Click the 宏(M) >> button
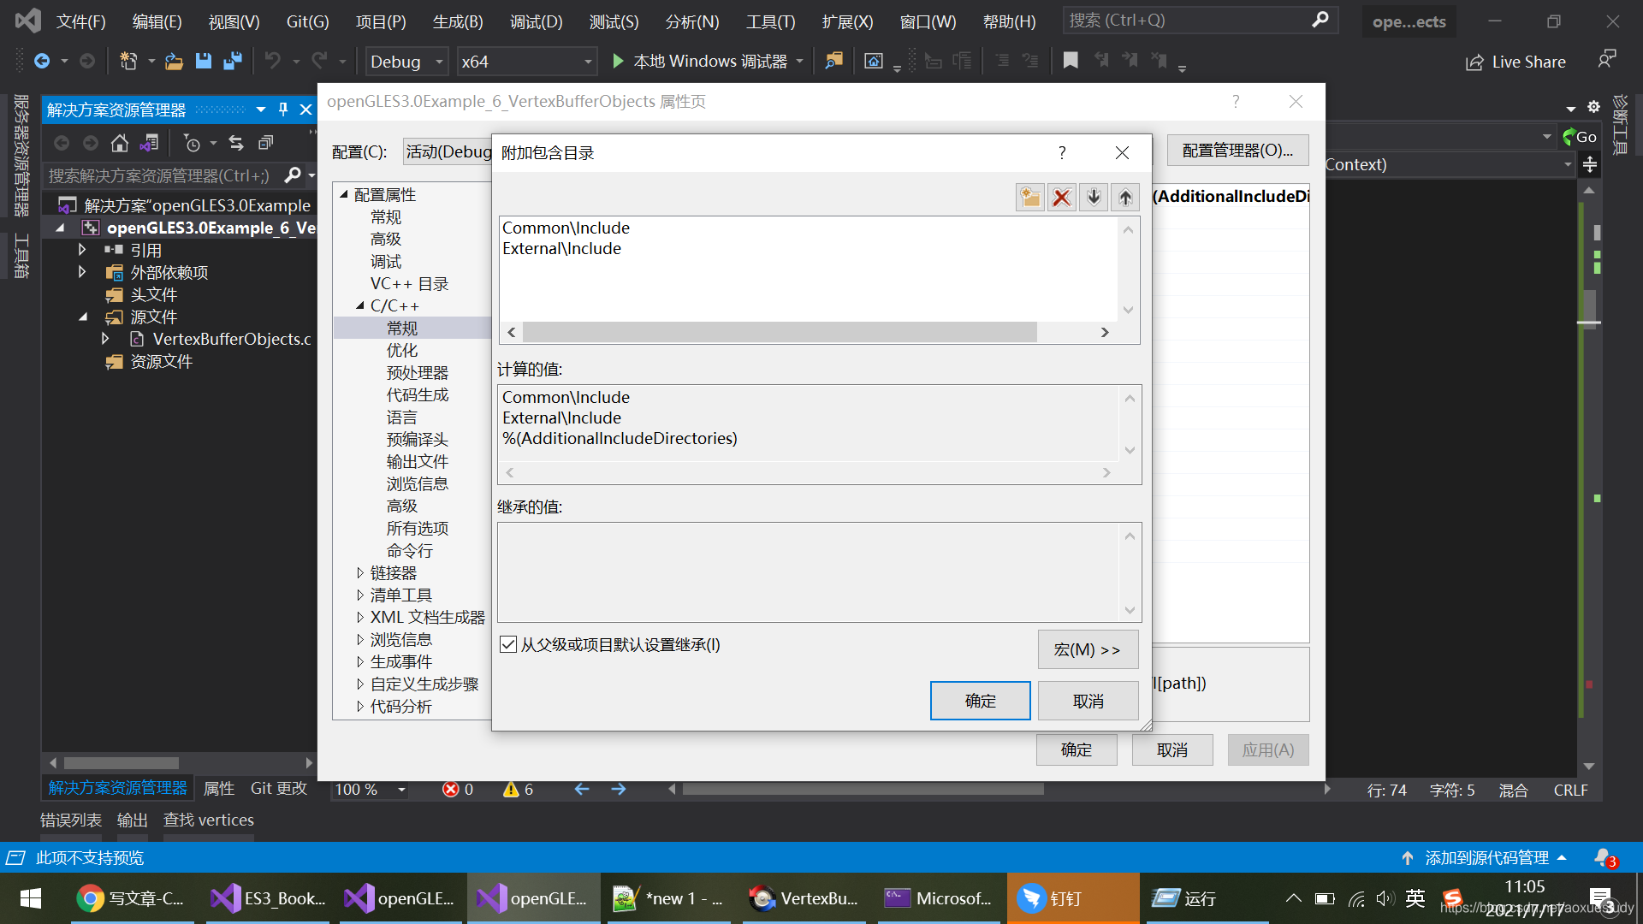 point(1087,649)
